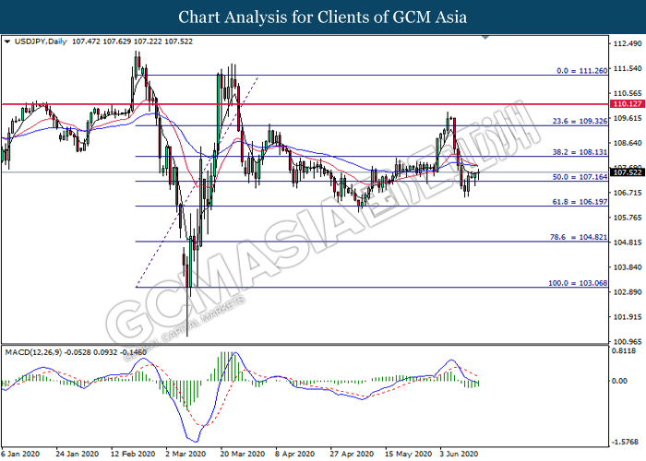Click the 8 Apr 2020 date label
The height and width of the screenshot is (461, 646).
pyautogui.click(x=294, y=454)
